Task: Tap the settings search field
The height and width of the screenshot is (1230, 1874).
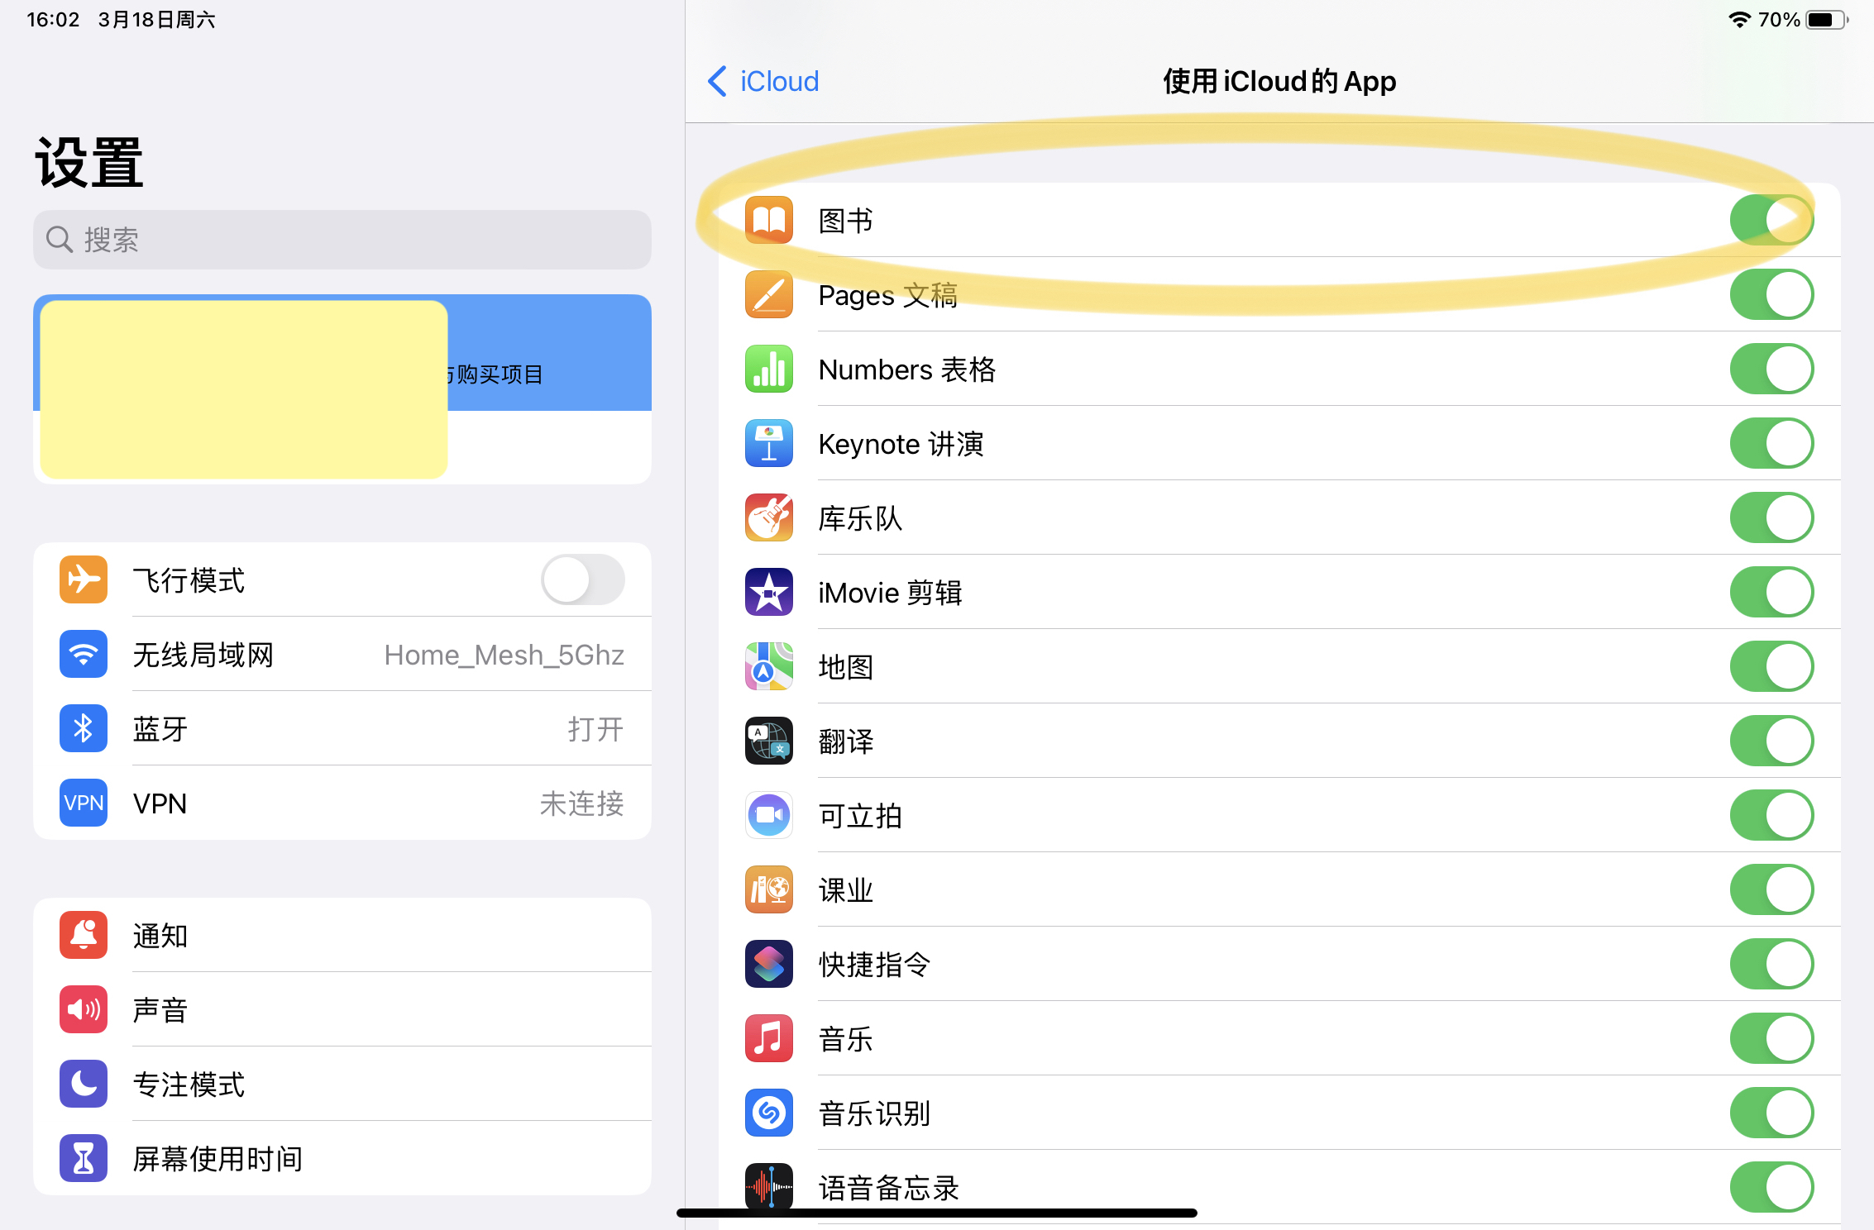Action: click(x=342, y=240)
